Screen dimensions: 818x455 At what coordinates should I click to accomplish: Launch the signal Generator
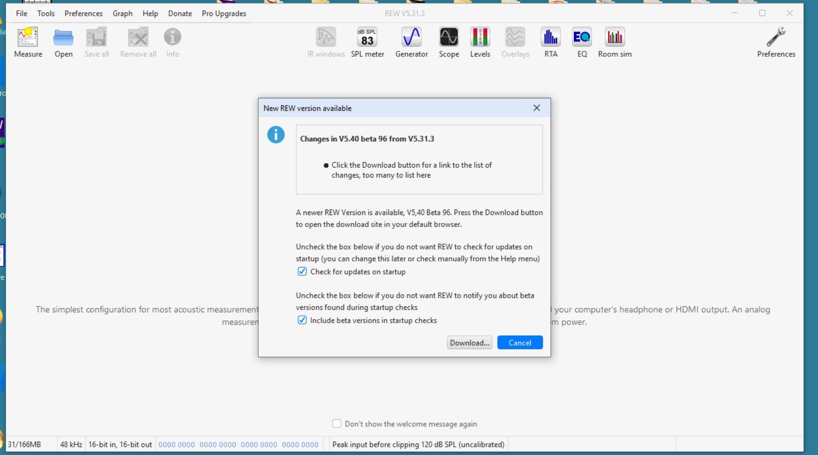tap(412, 42)
